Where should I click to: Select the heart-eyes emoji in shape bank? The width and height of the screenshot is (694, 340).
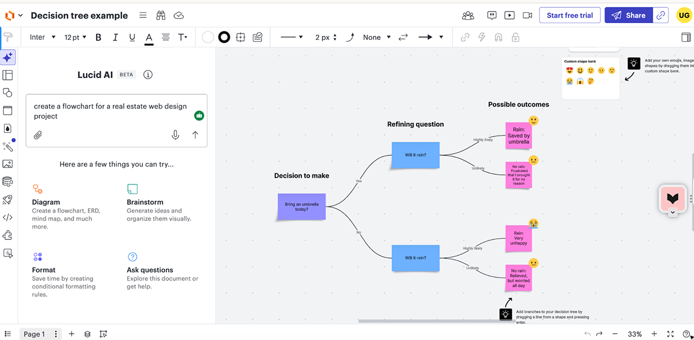pos(570,70)
